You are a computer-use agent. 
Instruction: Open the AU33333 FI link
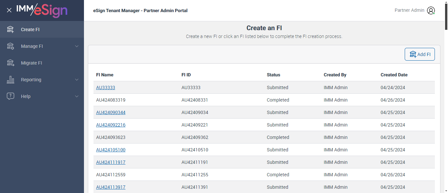click(x=106, y=87)
